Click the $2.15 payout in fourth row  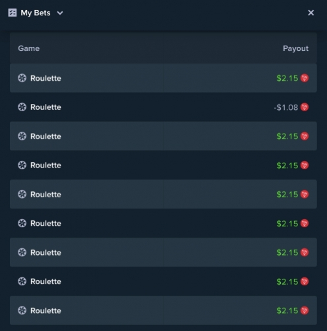tap(287, 165)
